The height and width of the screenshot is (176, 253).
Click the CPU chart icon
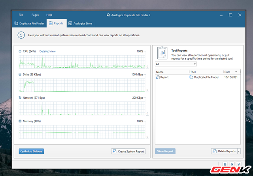[x=20, y=51]
